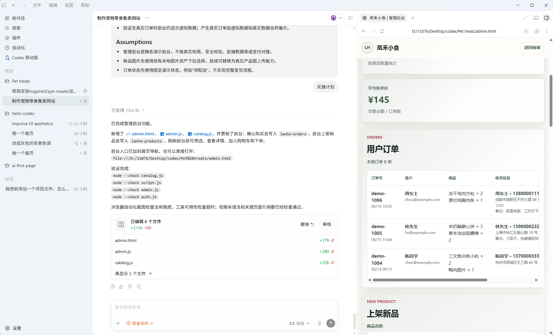The height and width of the screenshot is (335, 553).
Task: Navigate forward in the preview browser
Action: 373,31
